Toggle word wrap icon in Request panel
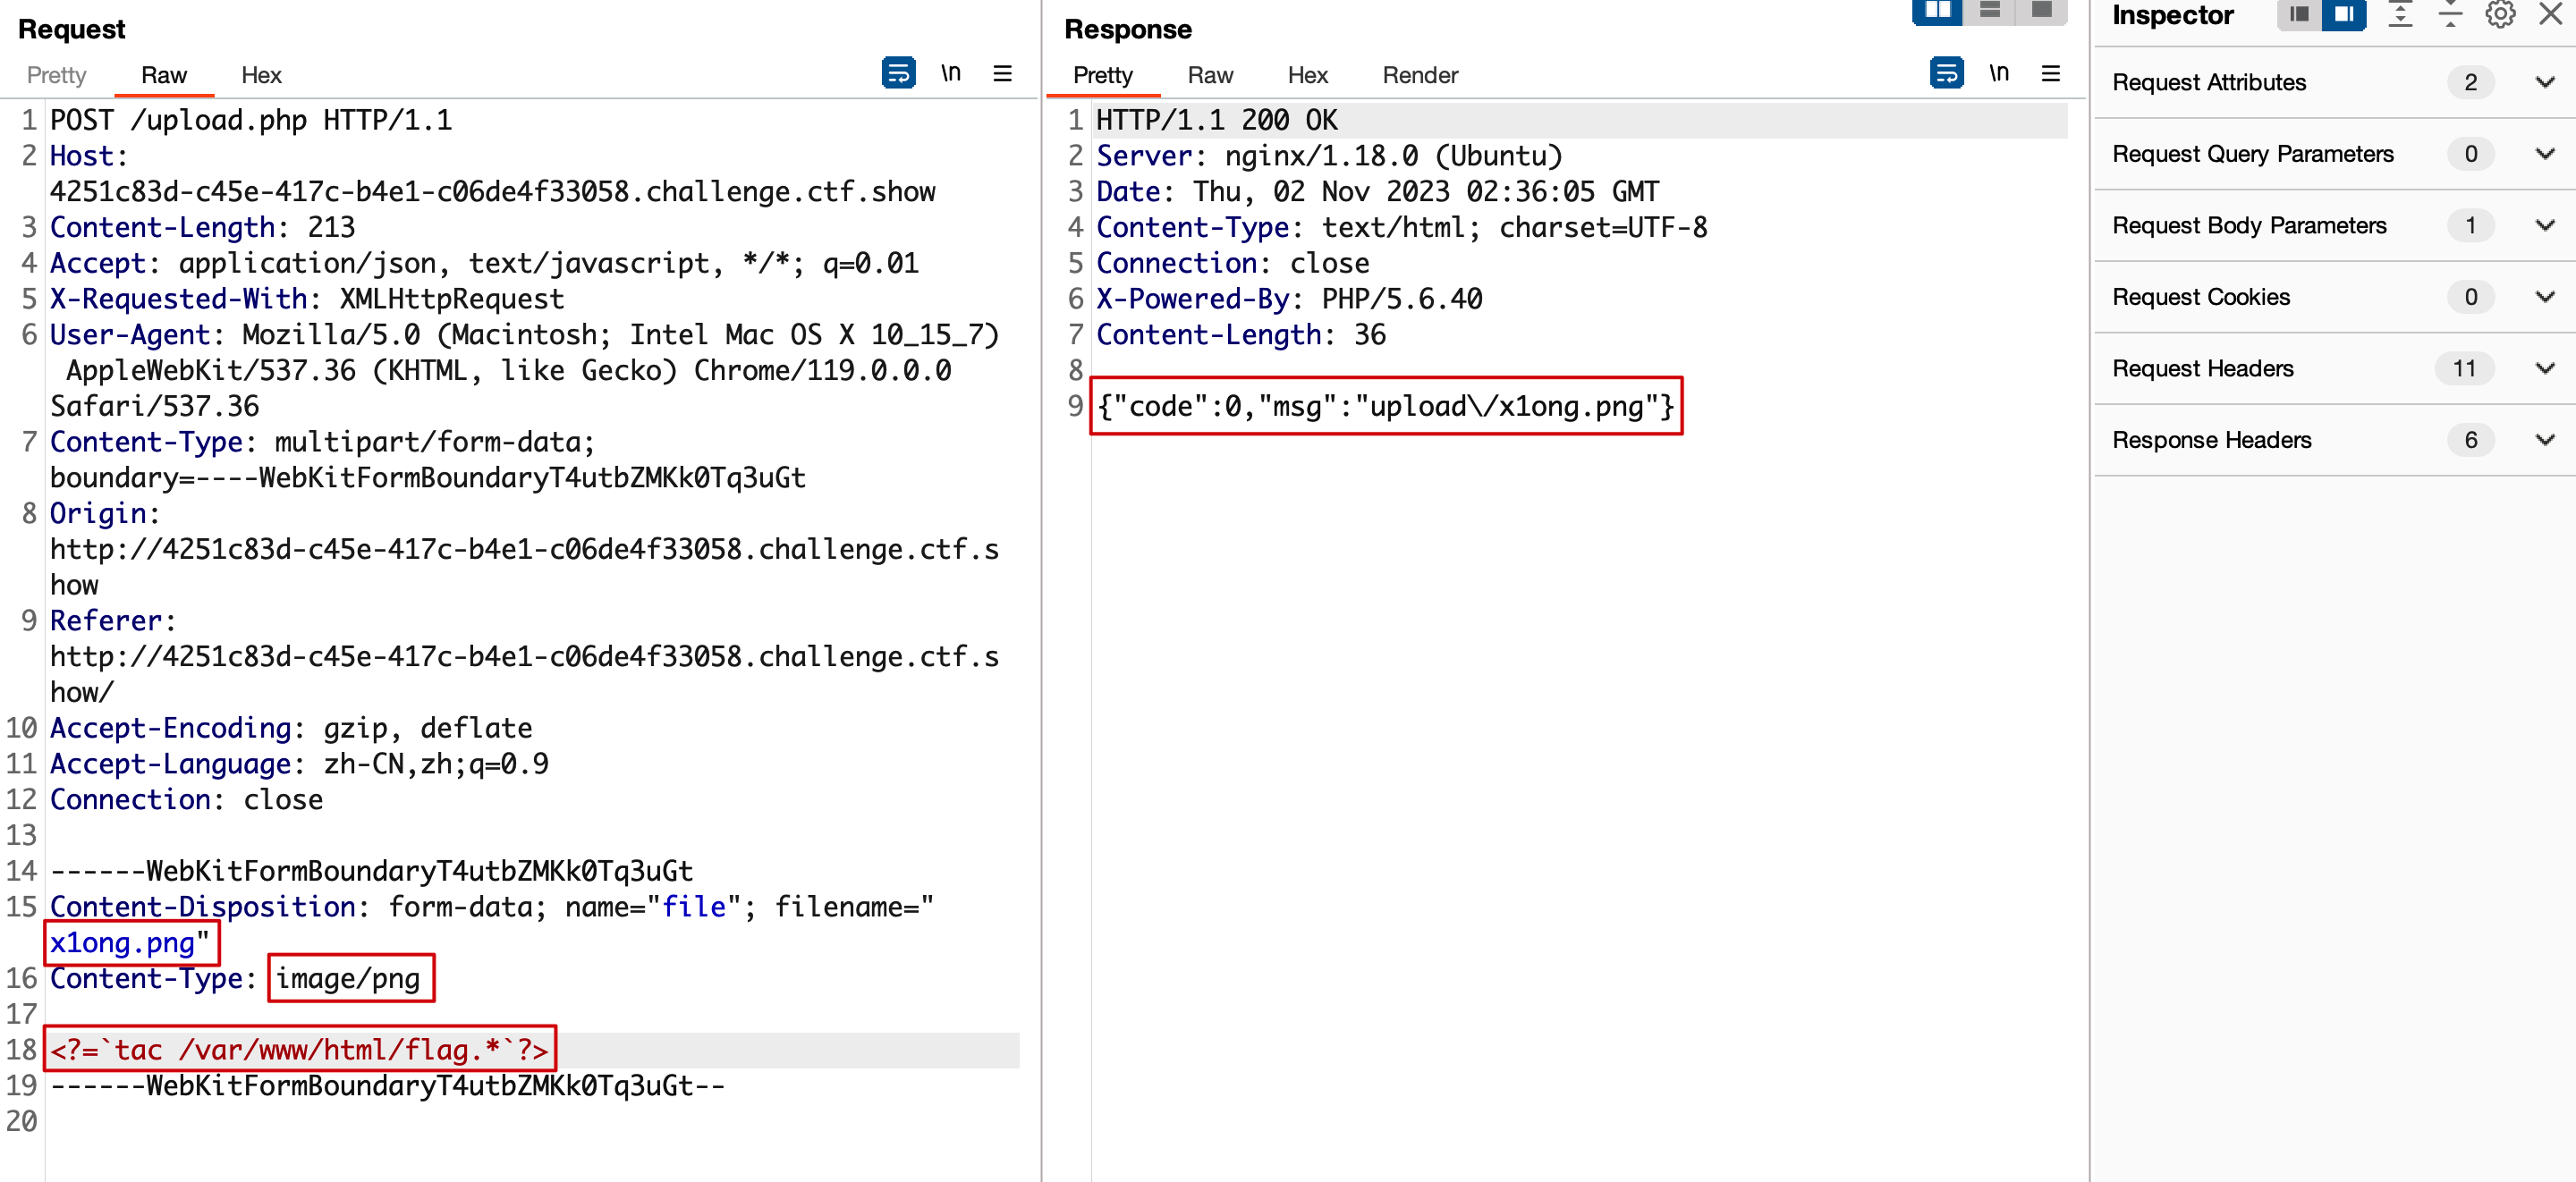Image resolution: width=2576 pixels, height=1182 pixels. [898, 74]
